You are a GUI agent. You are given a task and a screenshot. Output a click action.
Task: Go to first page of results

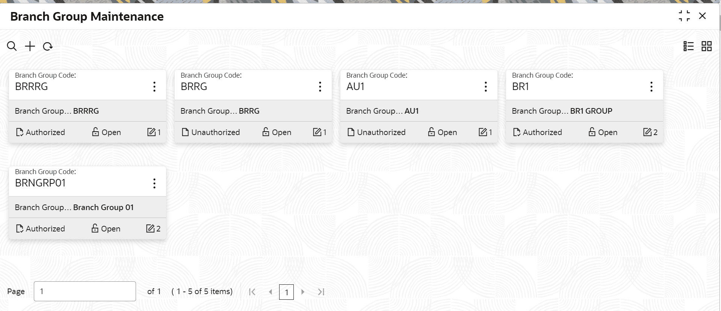(x=252, y=292)
